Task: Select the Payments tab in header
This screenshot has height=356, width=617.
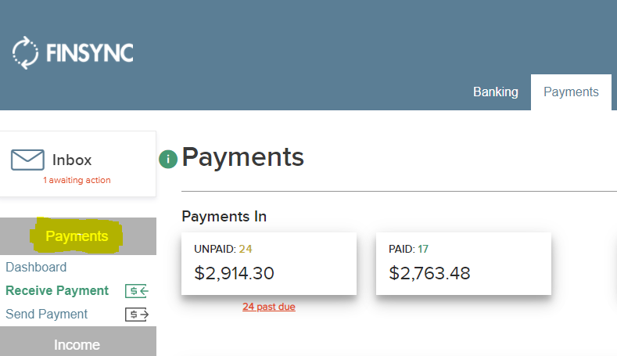Action: click(571, 92)
